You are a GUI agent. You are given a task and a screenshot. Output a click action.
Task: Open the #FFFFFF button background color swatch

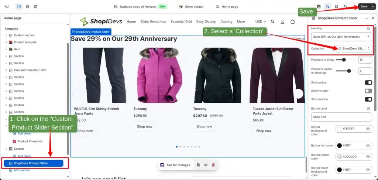coord(340,129)
